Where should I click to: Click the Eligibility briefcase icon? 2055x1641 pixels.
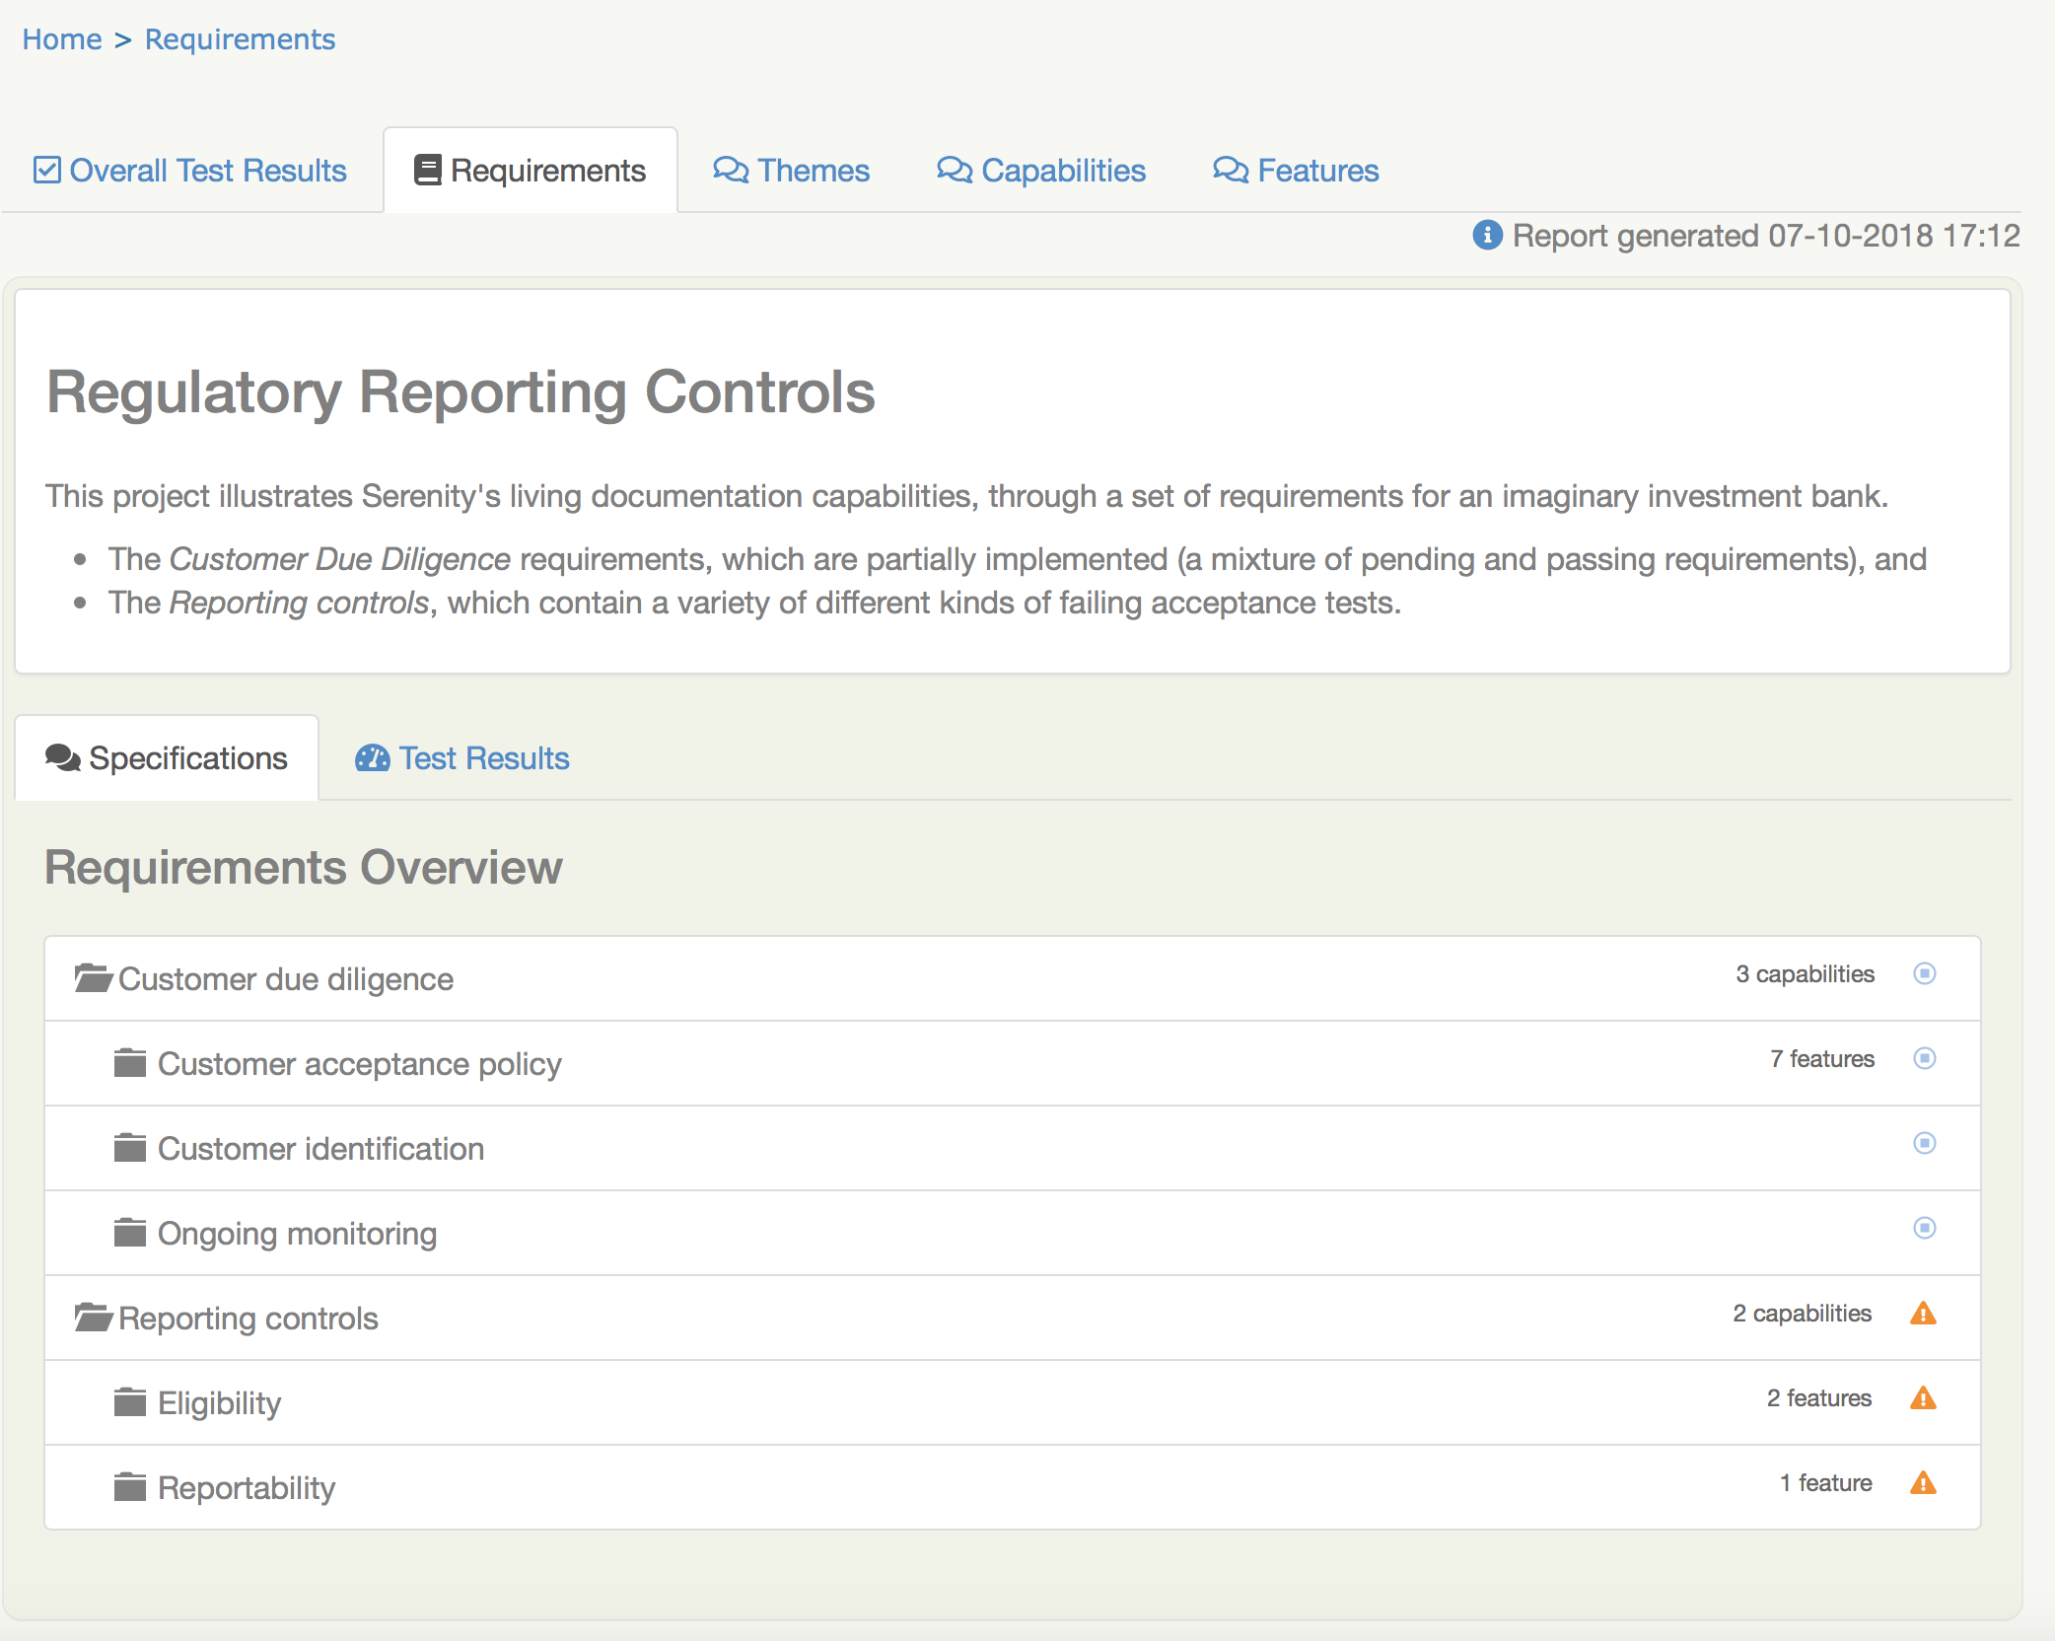(131, 1400)
